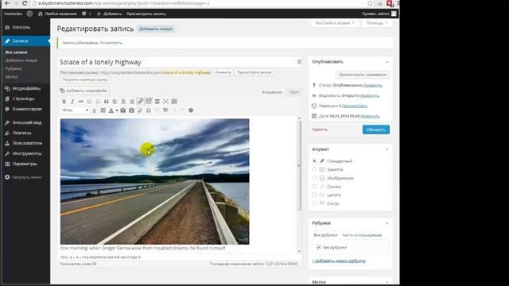Align text right
509x286 pixels.
[131, 102]
